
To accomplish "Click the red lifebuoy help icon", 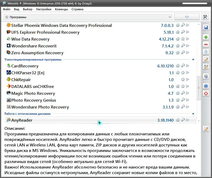I will point(206,93).
